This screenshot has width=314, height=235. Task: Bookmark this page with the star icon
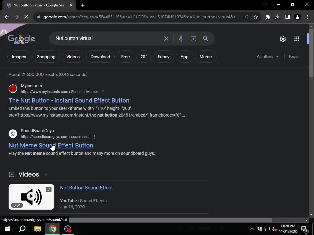click(x=256, y=17)
